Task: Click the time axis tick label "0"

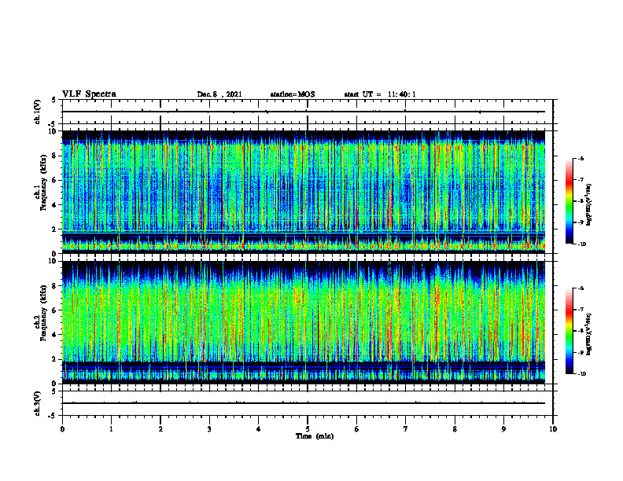Action: tap(62, 429)
